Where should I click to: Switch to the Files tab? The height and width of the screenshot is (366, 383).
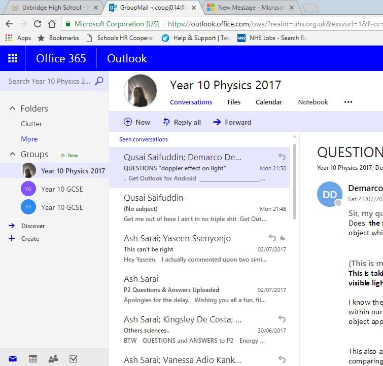tap(234, 102)
